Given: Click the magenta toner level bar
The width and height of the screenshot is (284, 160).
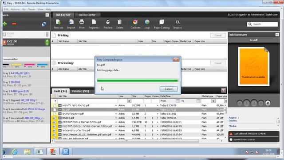Looking at the screenshot, I should tap(30, 64).
